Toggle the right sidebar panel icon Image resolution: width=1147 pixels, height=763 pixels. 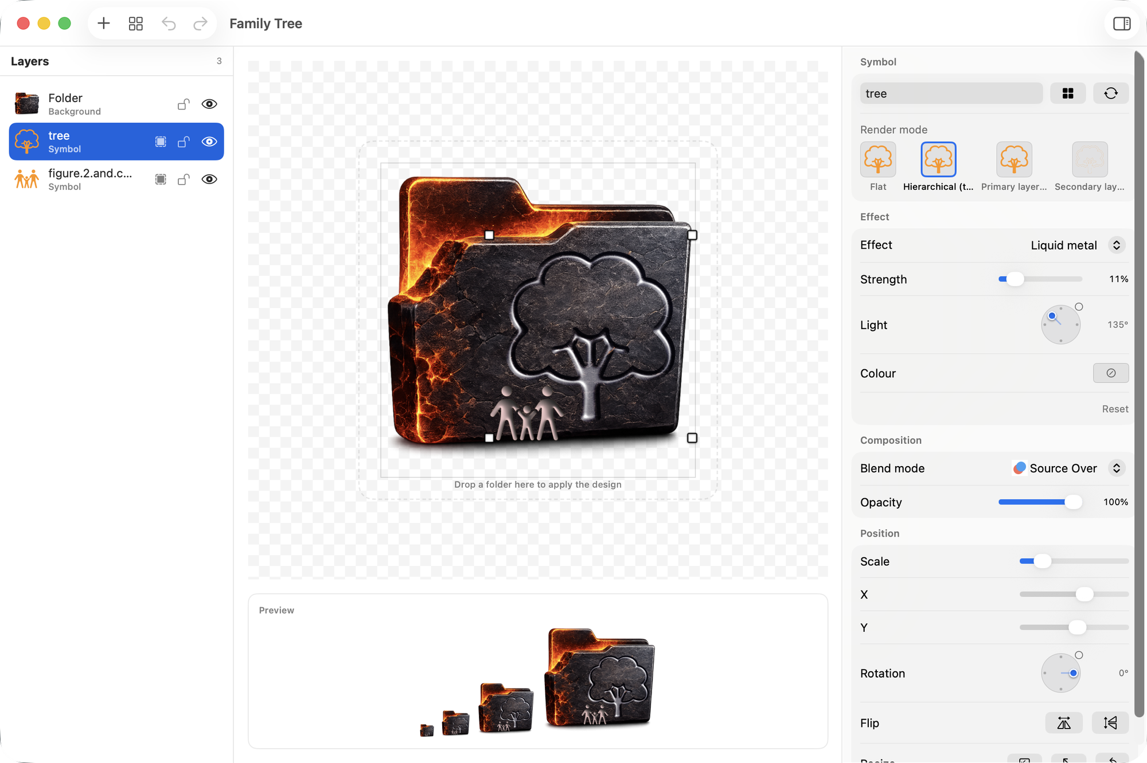tap(1121, 24)
